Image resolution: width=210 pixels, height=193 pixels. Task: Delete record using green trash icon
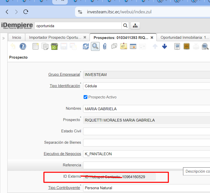coord(54,46)
